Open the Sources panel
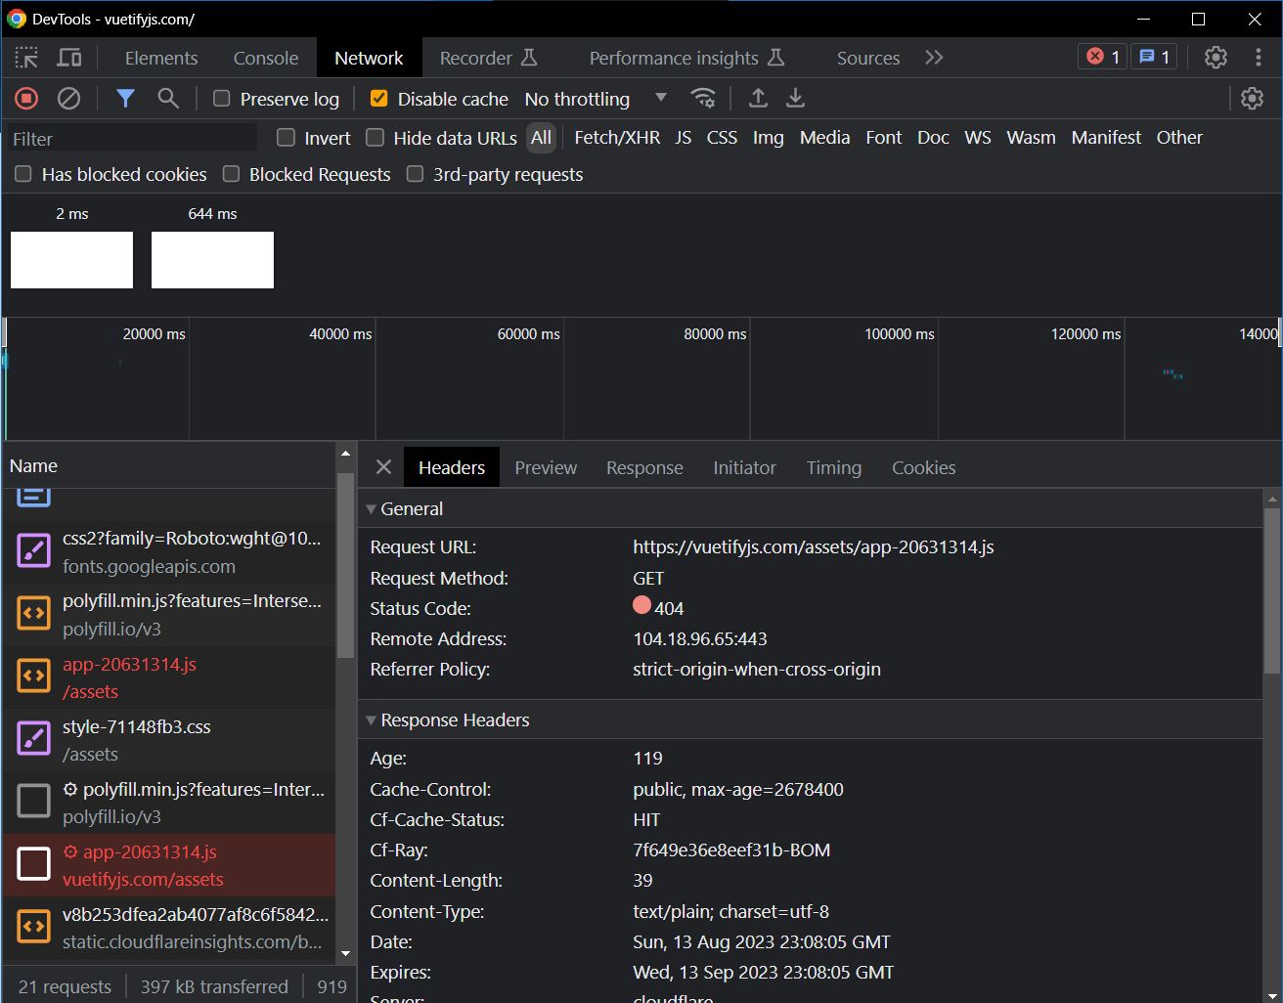This screenshot has width=1283, height=1003. [867, 58]
